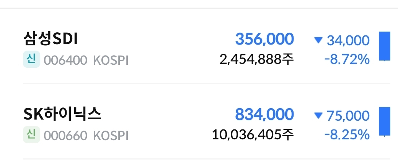Click the KOSPI label under 삼성SDI
Viewport: 398px width, 166px height.
pos(111,60)
